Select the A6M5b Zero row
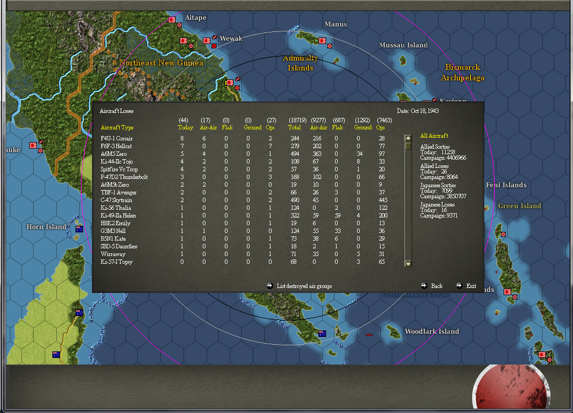 coord(243,185)
